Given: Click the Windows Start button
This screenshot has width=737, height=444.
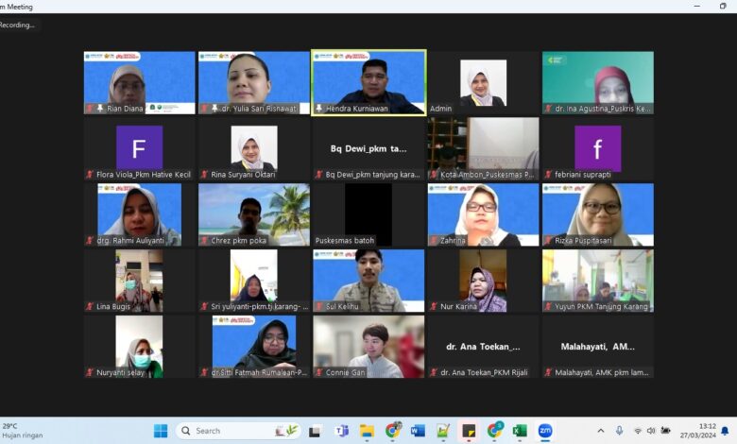Looking at the screenshot, I should [x=161, y=431].
